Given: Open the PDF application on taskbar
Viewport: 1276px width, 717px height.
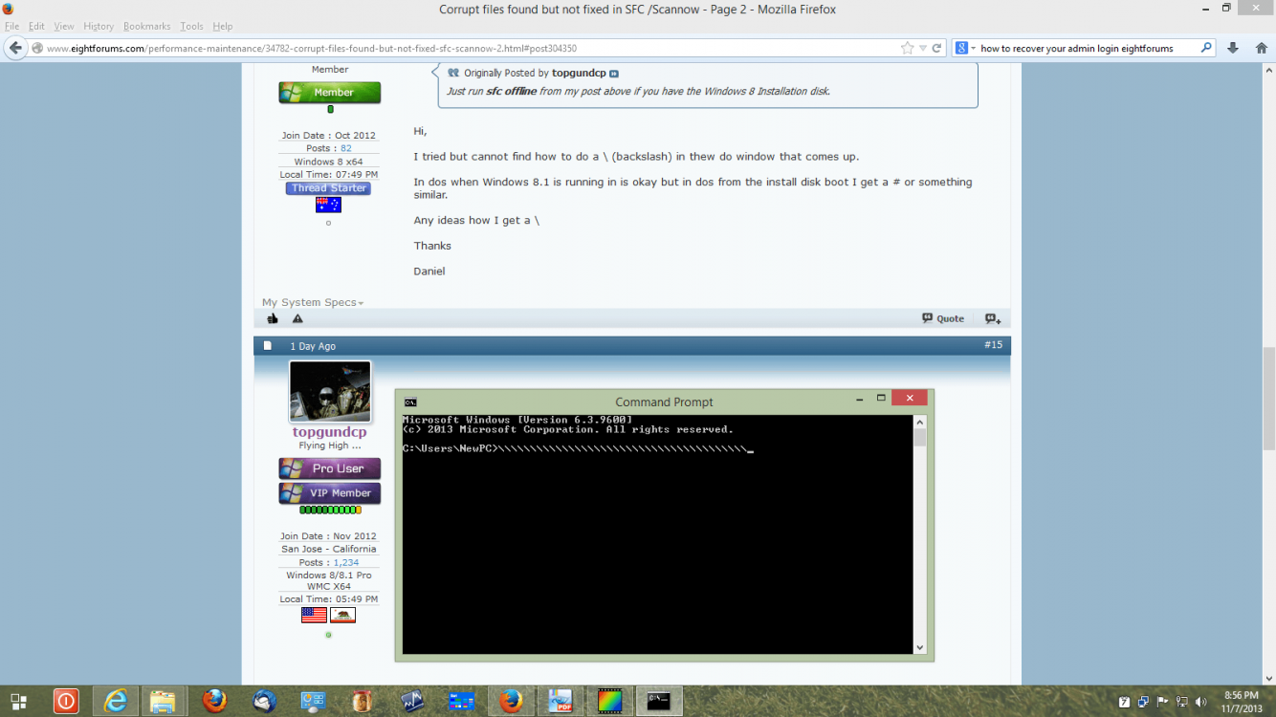Looking at the screenshot, I should pyautogui.click(x=561, y=701).
